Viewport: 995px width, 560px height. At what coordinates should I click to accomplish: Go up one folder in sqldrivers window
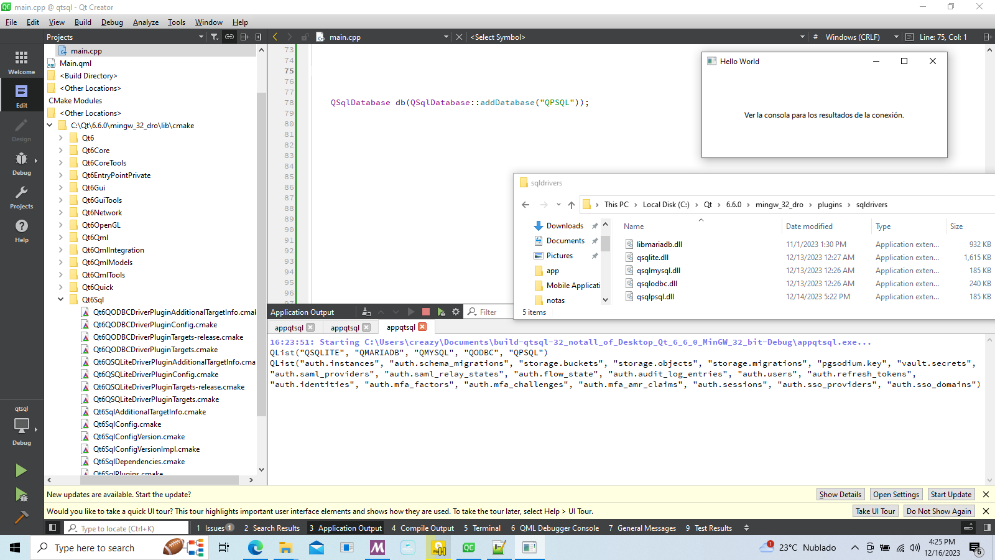click(x=572, y=204)
